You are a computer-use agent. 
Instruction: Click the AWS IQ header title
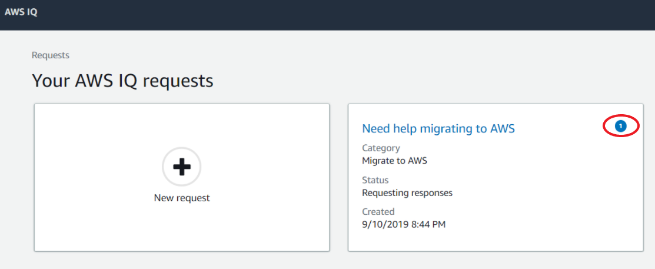tap(21, 12)
